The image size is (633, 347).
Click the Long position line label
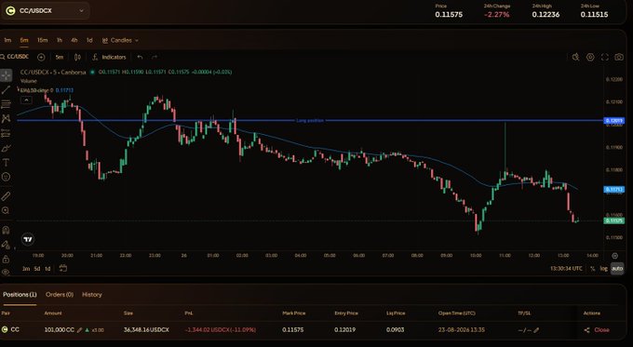310,120
